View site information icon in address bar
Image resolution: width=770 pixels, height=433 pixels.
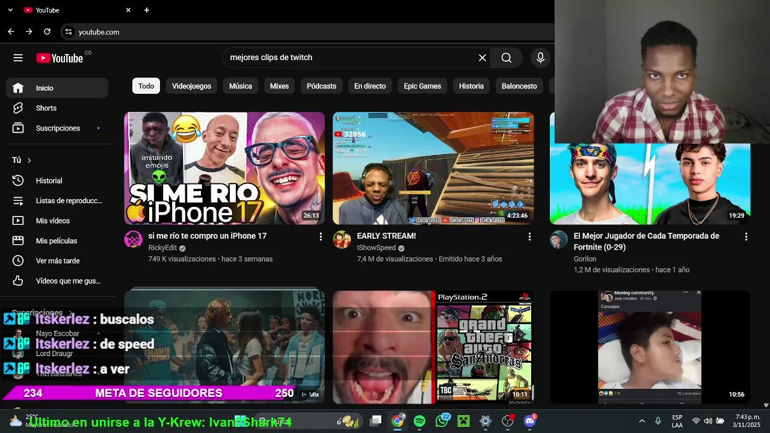pyautogui.click(x=68, y=32)
